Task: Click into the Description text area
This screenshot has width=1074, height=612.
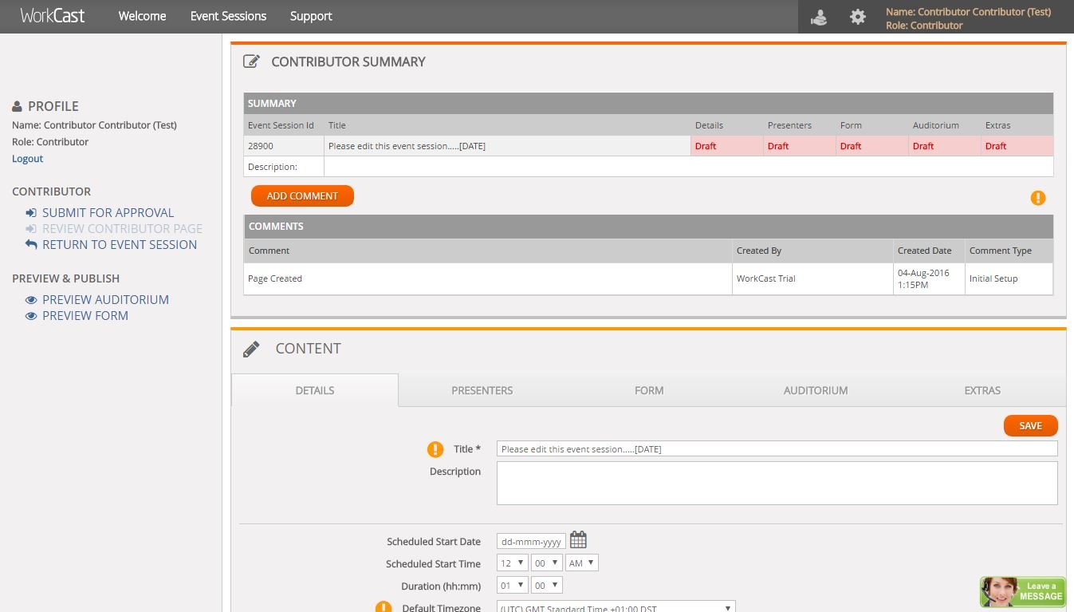Action: pyautogui.click(x=777, y=483)
